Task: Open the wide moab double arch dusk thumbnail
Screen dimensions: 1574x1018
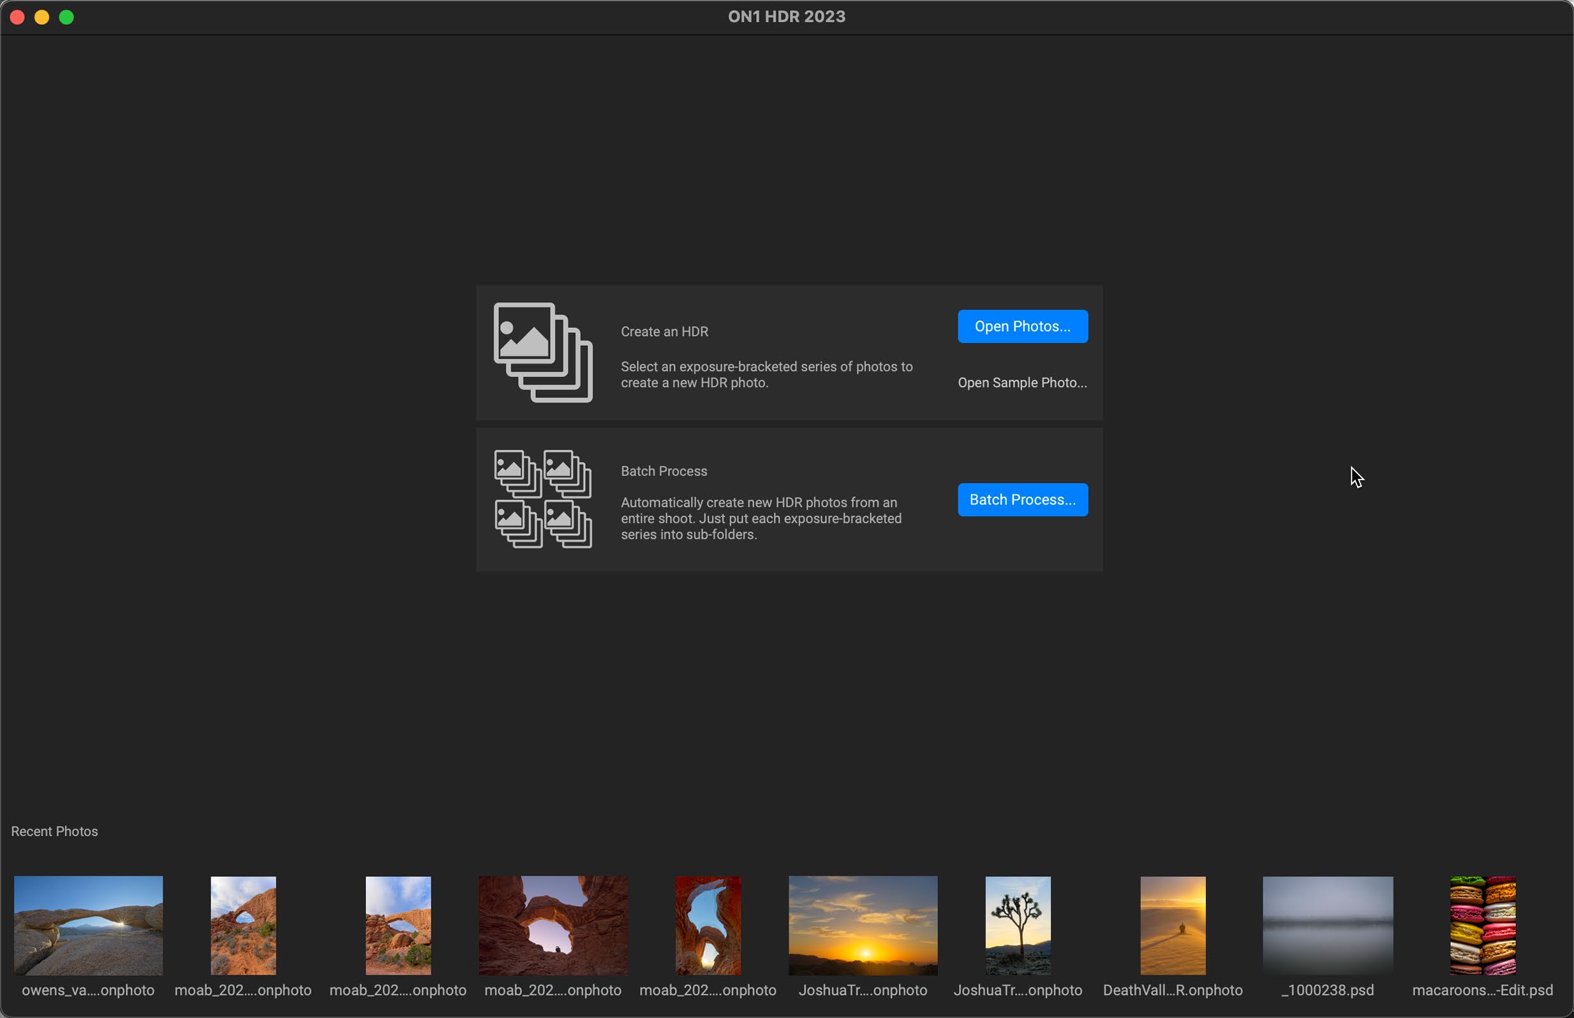Action: [x=553, y=926]
